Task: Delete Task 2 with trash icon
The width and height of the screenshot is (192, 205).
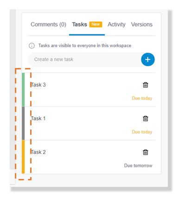Action: [x=145, y=152]
